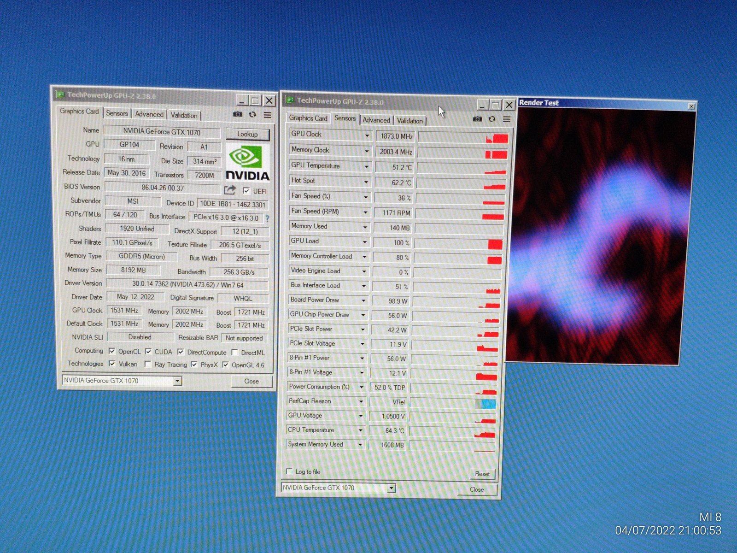The height and width of the screenshot is (553, 737).
Task: Toggle the DirectML checkbox
Action: (x=234, y=353)
